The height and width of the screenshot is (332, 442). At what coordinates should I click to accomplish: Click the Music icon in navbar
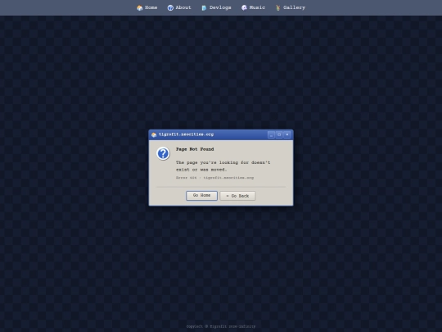(244, 8)
